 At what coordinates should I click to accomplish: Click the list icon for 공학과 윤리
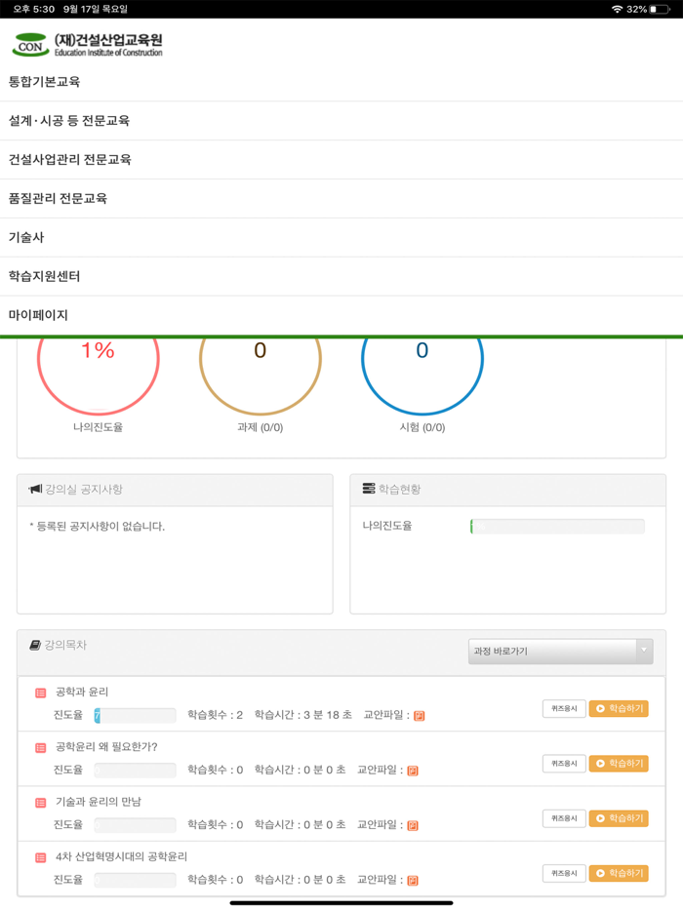click(x=41, y=693)
